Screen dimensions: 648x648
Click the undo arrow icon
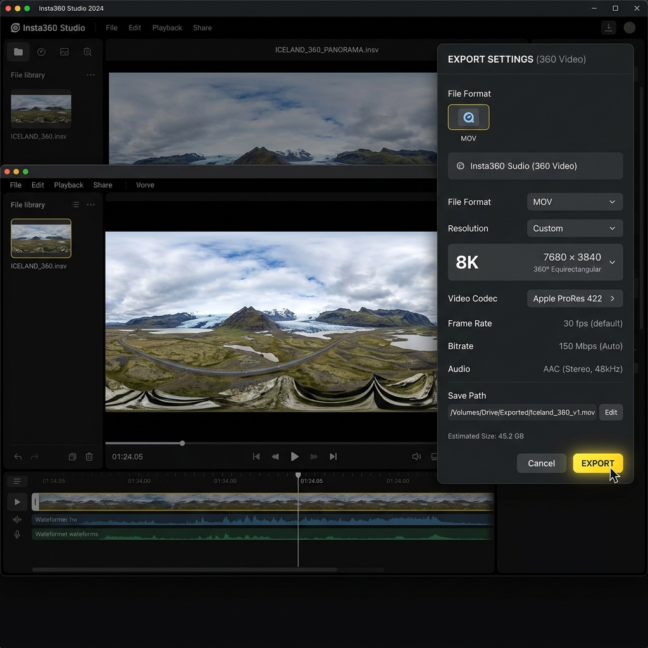(x=18, y=456)
